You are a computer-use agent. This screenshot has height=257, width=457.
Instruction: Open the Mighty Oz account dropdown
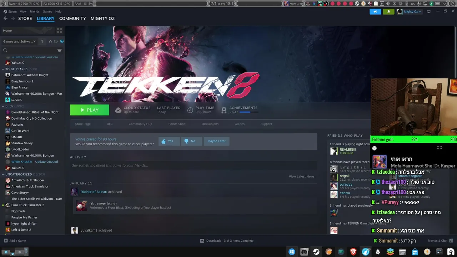coord(409,11)
